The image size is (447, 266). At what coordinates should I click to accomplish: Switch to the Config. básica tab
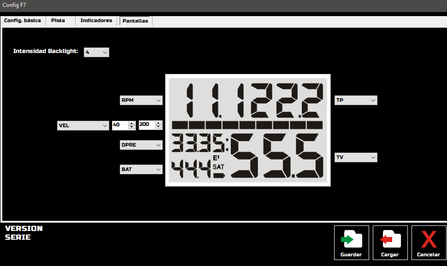(x=23, y=21)
